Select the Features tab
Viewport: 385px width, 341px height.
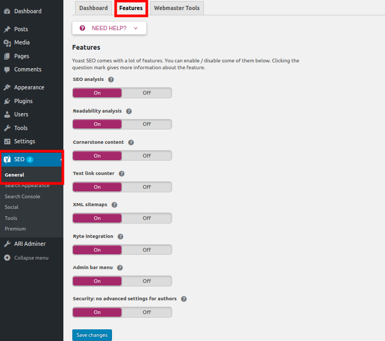coord(131,8)
